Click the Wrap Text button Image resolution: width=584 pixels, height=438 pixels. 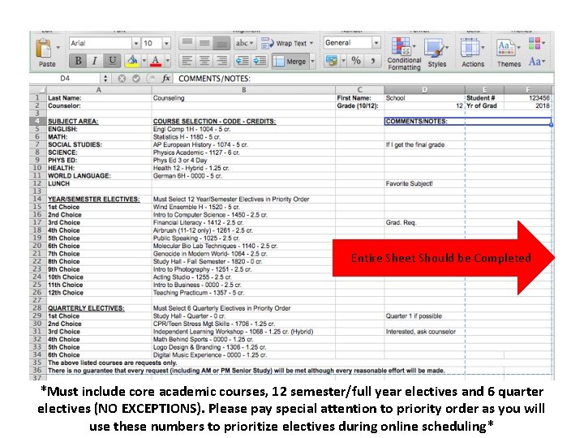(x=287, y=43)
